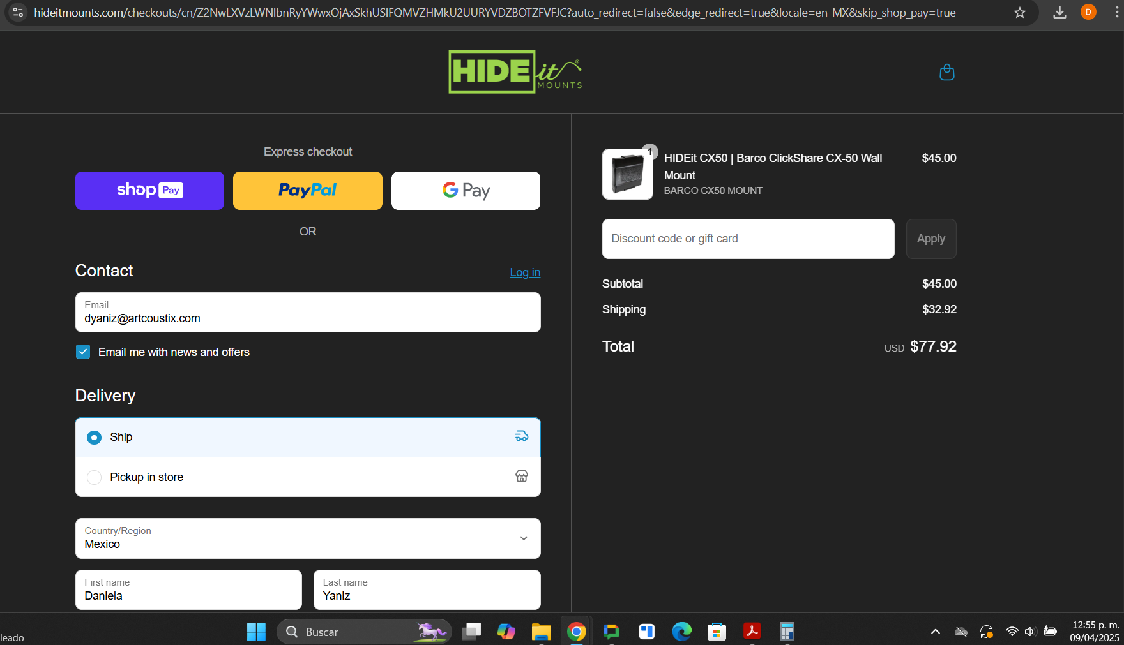Open the Chrome profile avatar
Viewport: 1124px width, 645px height.
pos(1088,12)
